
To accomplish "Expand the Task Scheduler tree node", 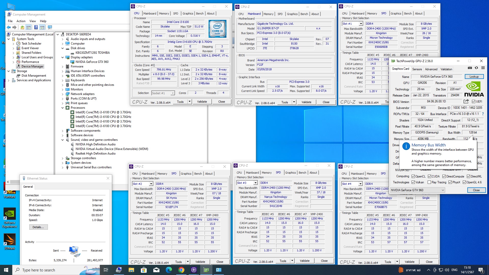I will tap(13, 44).
